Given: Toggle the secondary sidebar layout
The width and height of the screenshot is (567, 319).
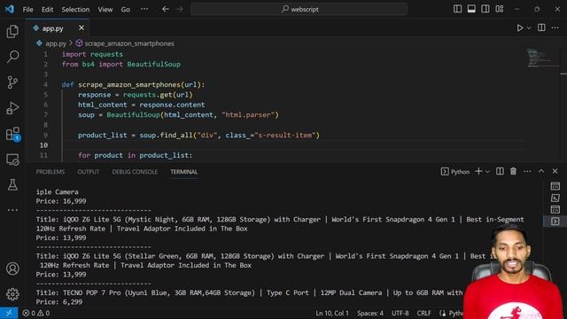Looking at the screenshot, I should point(485,9).
